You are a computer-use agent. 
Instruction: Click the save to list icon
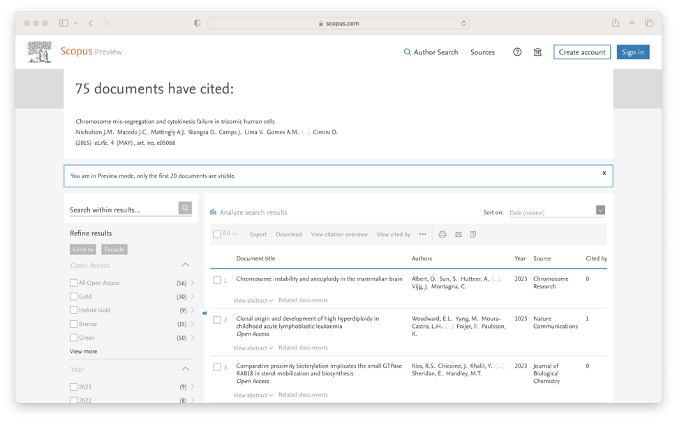[x=474, y=235]
